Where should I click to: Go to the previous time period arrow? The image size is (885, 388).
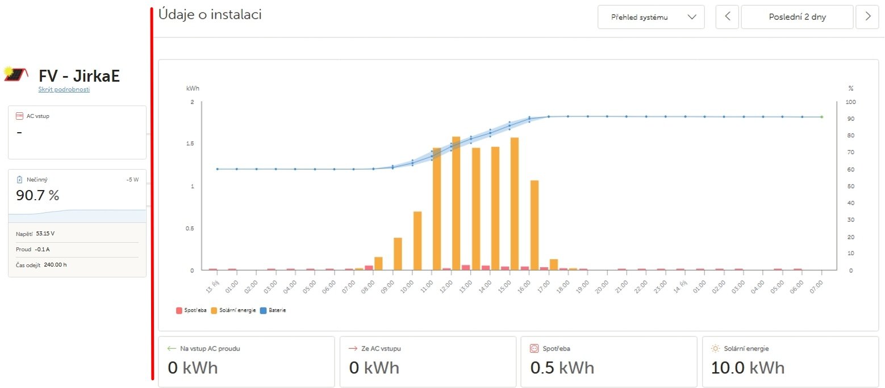(727, 17)
